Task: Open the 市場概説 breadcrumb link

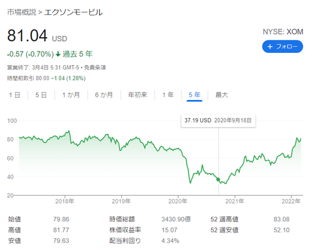Action: coord(22,12)
